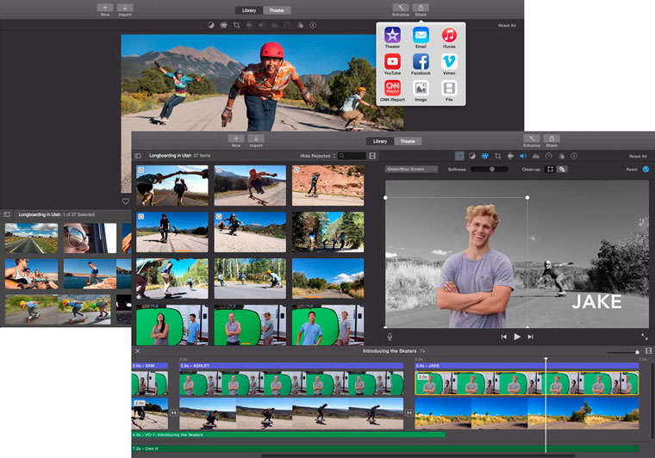Toggle the library sidebar in front window
655x458 pixels.
click(x=140, y=156)
